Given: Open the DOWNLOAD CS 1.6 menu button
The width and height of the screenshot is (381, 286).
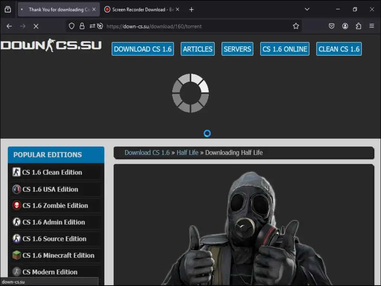Looking at the screenshot, I should 143,49.
